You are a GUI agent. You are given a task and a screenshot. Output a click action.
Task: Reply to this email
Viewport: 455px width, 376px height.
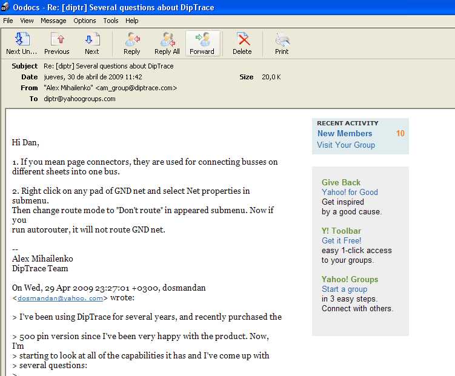[x=132, y=44]
